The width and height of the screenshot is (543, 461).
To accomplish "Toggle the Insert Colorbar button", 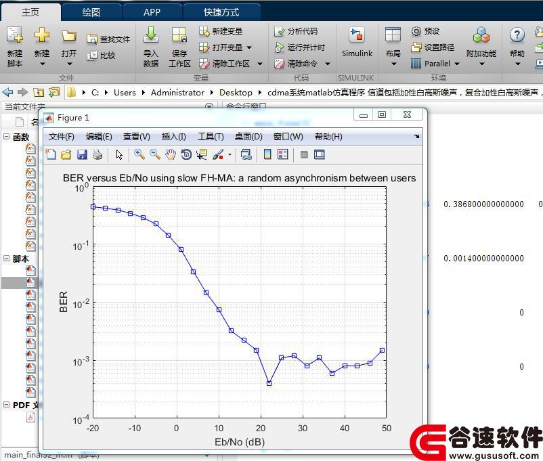I will pyautogui.click(x=267, y=154).
